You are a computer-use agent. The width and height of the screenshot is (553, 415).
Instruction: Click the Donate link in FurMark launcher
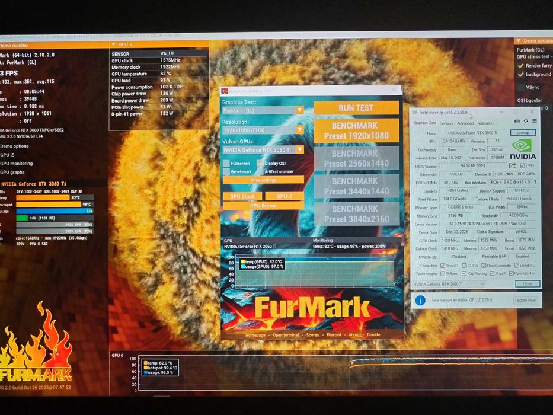373,334
